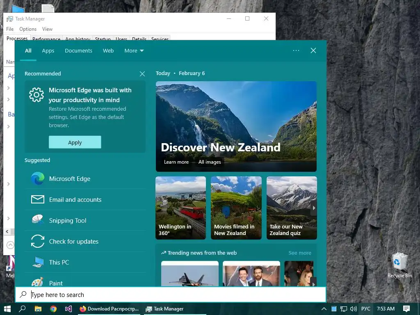Switch to Details tab in Task Manager

pyautogui.click(x=139, y=39)
